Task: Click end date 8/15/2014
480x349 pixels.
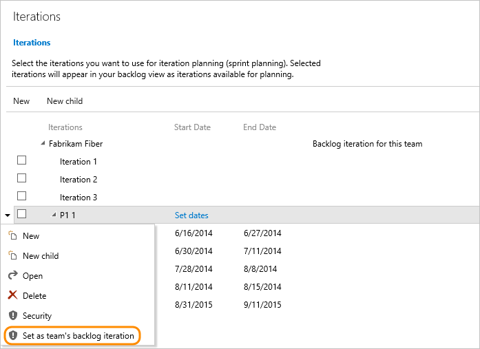Action: pyautogui.click(x=262, y=287)
